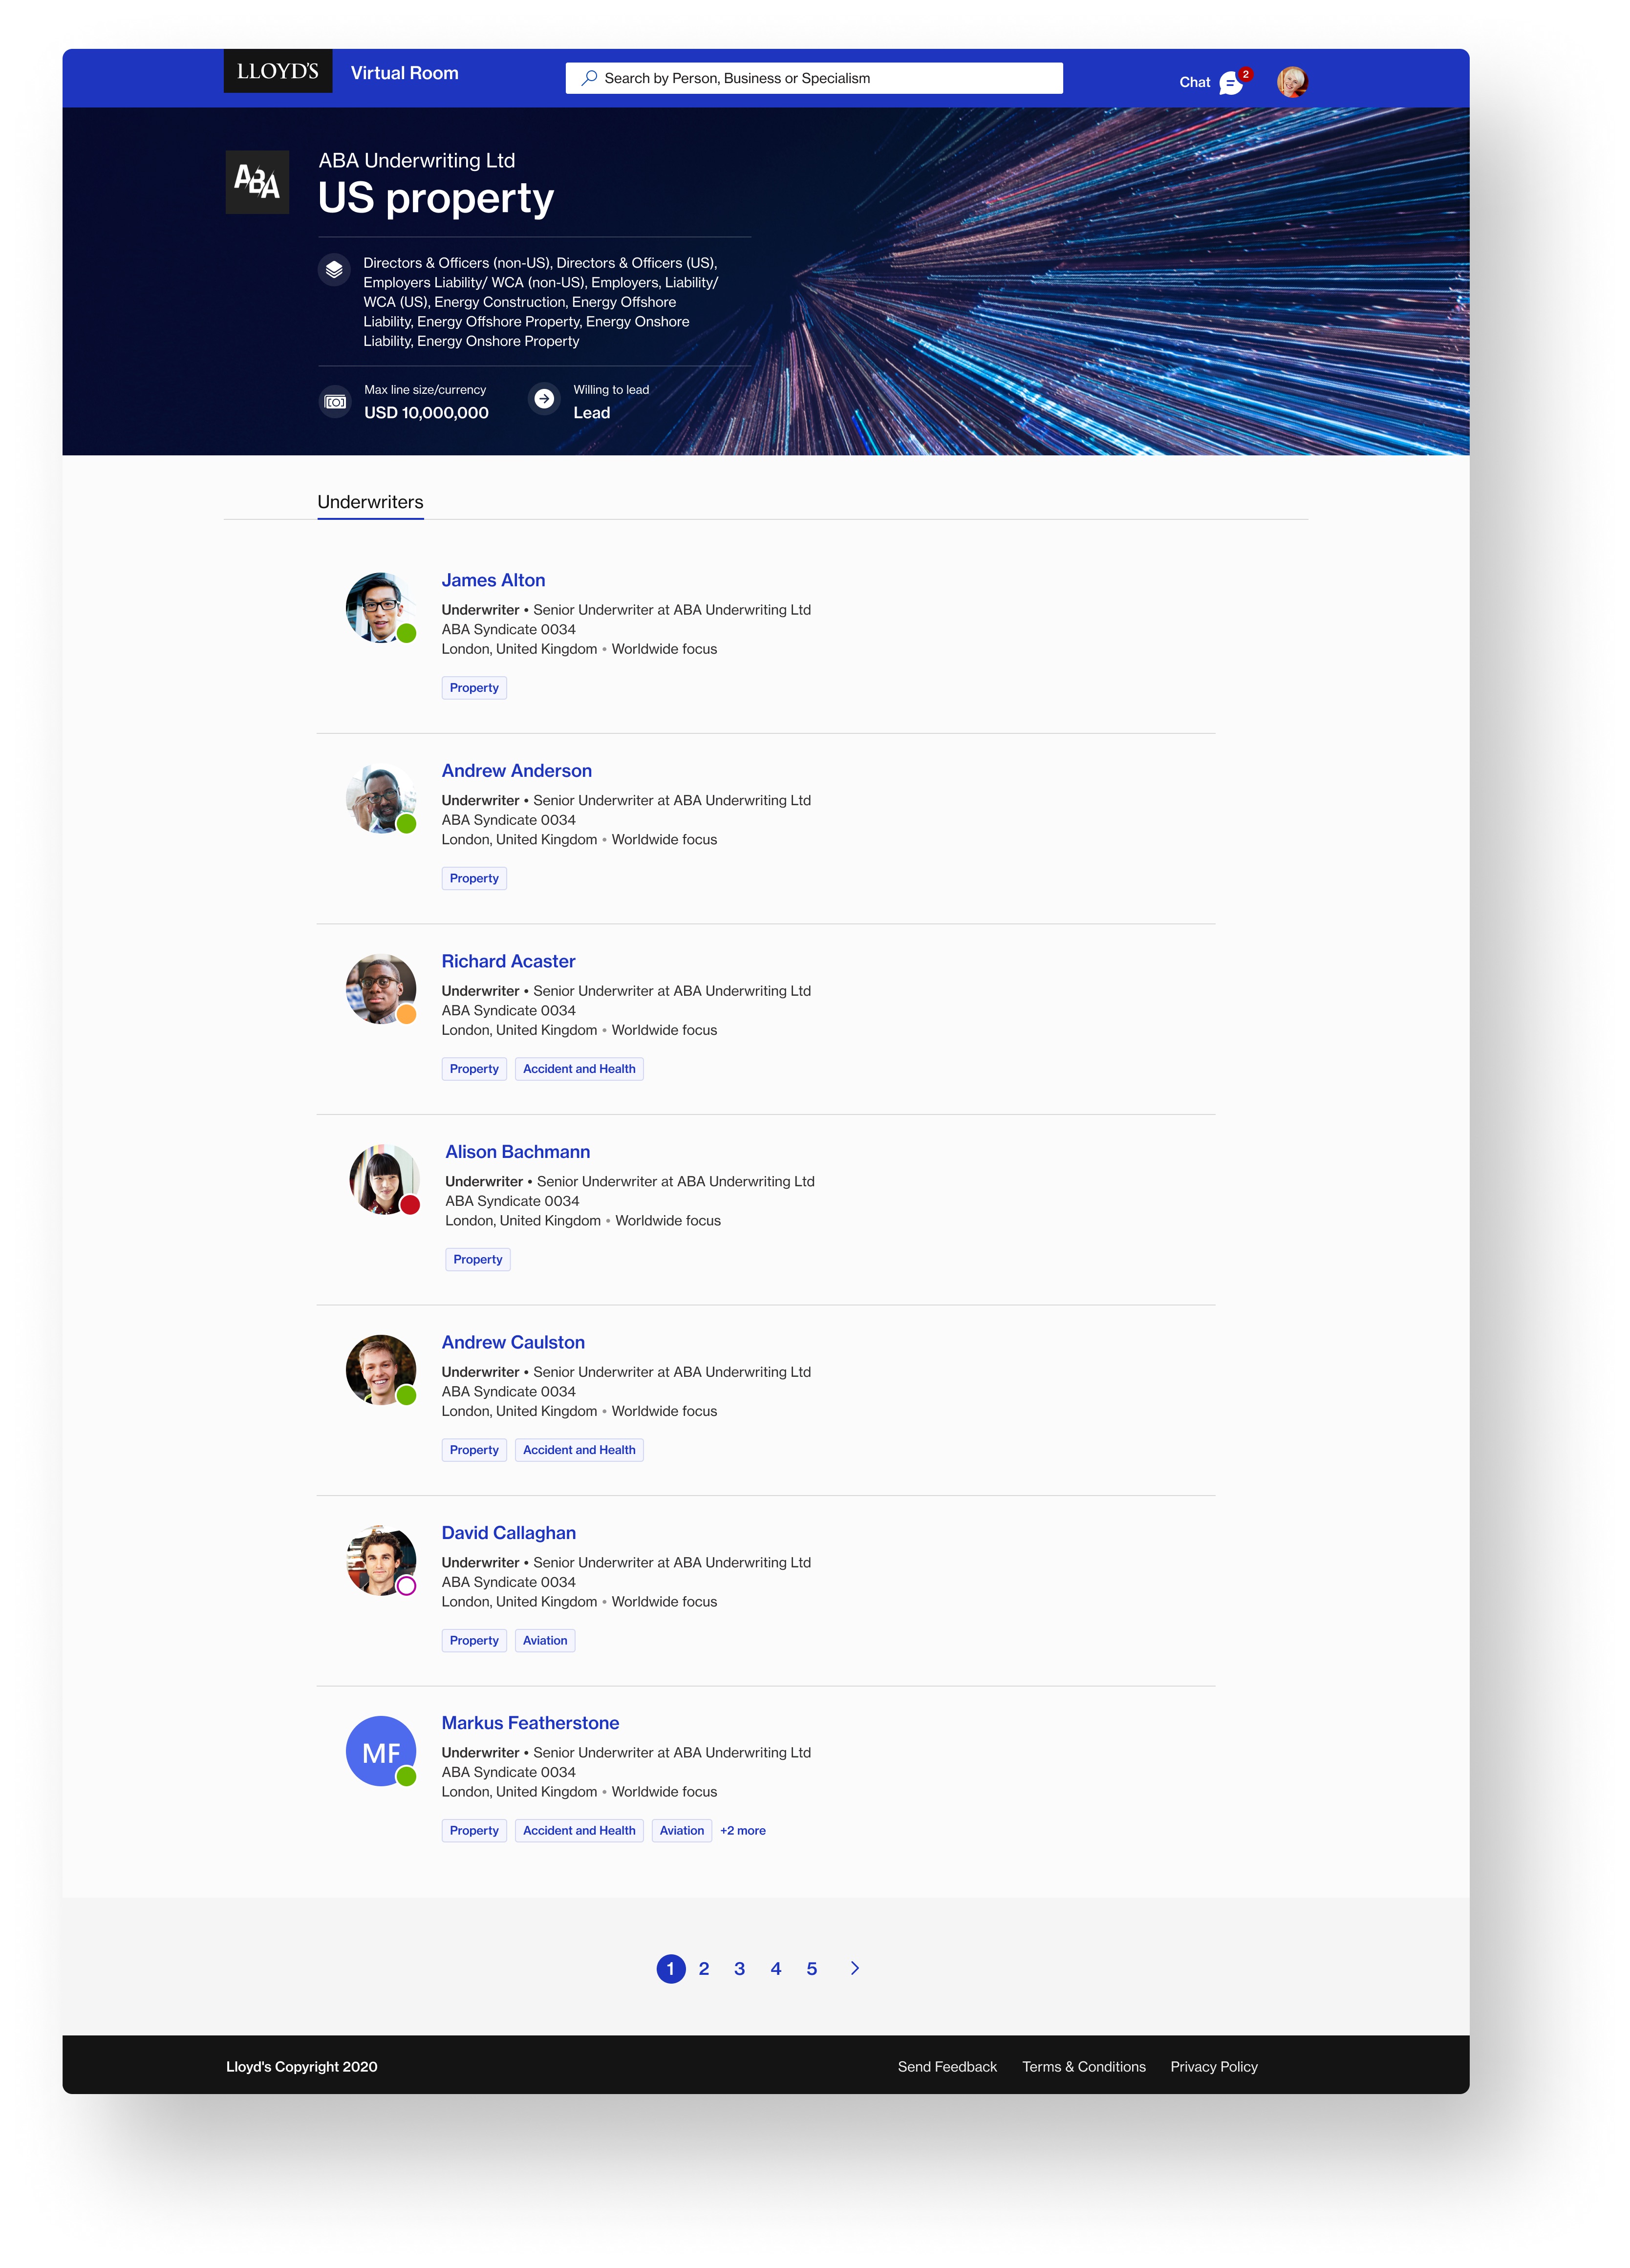The height and width of the screenshot is (2268, 1630).
Task: Go to next page with chevron arrow
Action: [854, 1968]
